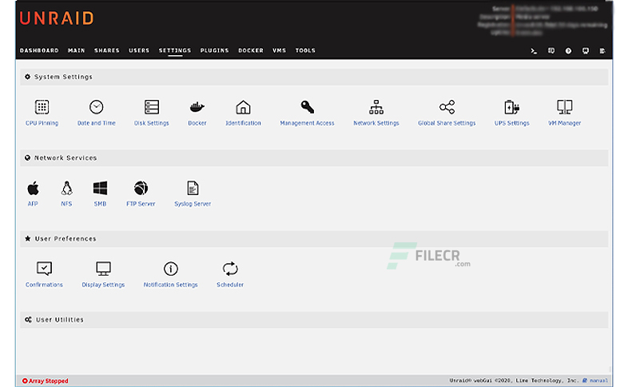Click the System Settings section header
Image resolution: width=628 pixels, height=387 pixels.
pyautogui.click(x=314, y=77)
